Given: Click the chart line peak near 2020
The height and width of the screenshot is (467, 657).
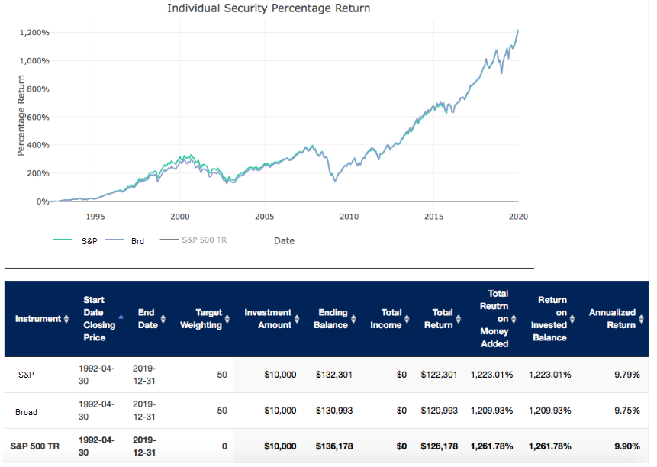Looking at the screenshot, I should (518, 31).
